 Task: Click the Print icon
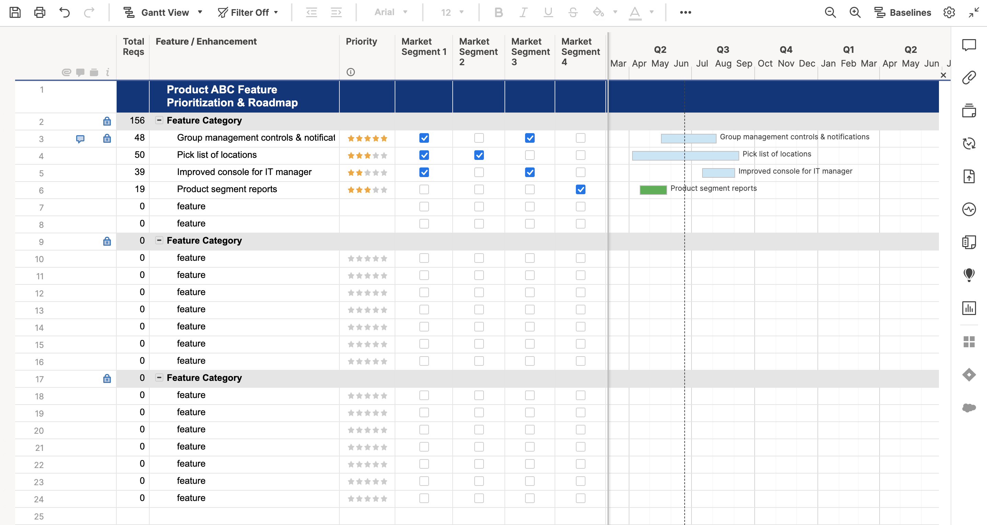tap(39, 12)
